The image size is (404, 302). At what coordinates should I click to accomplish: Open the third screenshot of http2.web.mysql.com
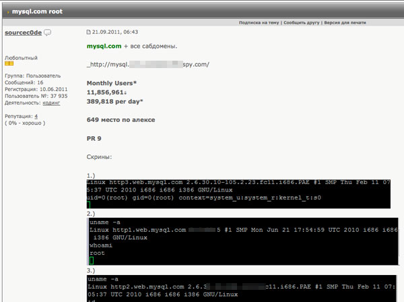point(242,289)
